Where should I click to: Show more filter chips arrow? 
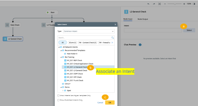click(x=112, y=43)
